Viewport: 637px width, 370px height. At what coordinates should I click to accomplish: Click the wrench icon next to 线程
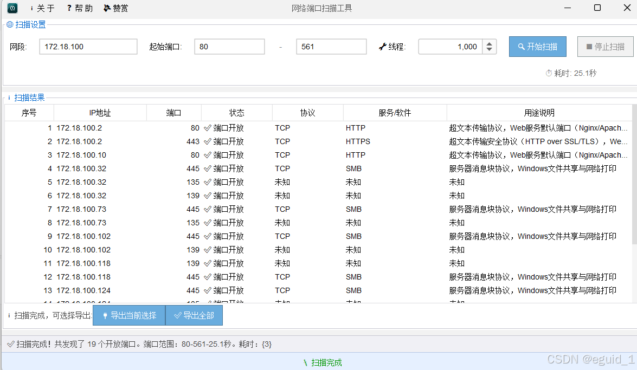382,47
